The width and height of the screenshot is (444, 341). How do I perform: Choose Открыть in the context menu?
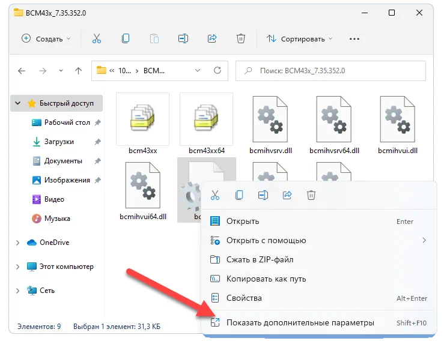(319, 222)
